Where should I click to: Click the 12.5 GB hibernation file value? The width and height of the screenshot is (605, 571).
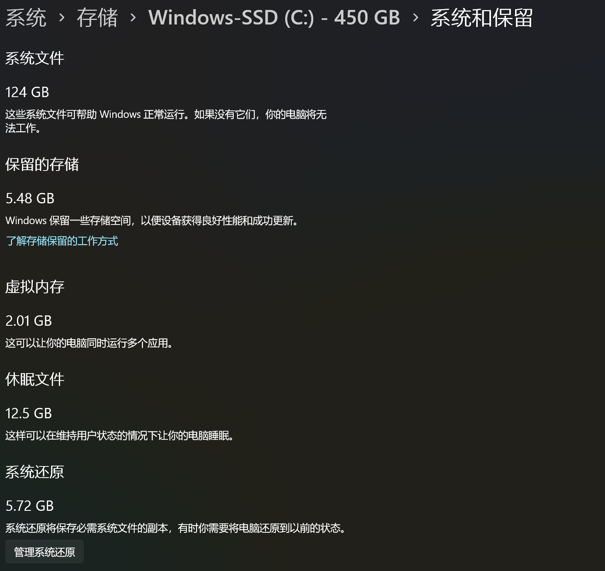(29, 413)
